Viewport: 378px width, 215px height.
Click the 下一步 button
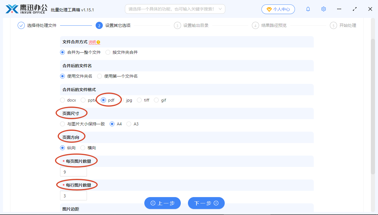point(206,203)
